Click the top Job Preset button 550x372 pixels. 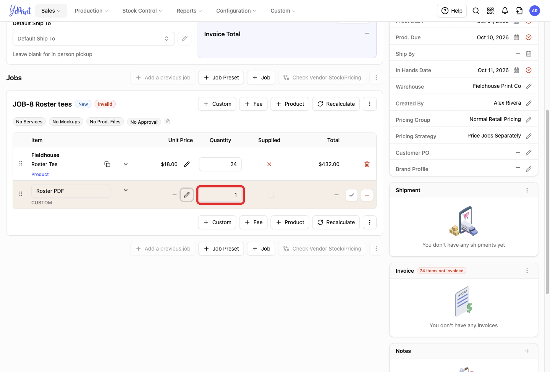click(221, 78)
